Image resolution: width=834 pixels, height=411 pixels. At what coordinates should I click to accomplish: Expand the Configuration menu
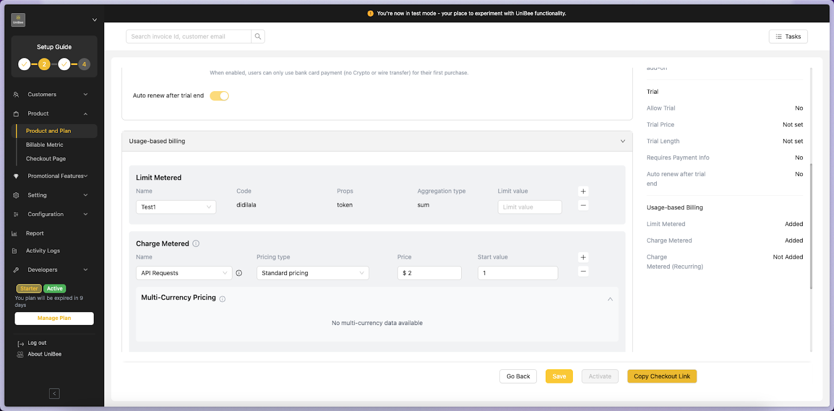pos(54,214)
